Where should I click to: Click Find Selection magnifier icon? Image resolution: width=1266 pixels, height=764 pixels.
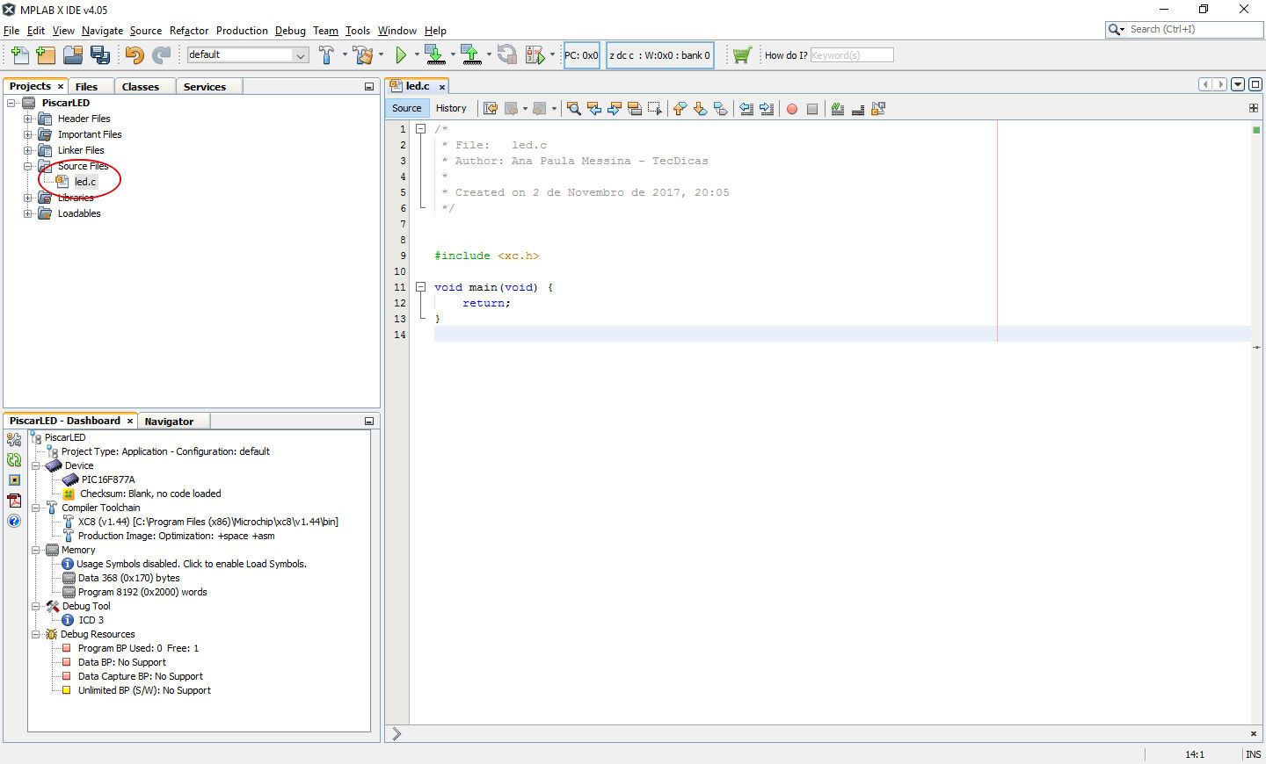coord(573,109)
